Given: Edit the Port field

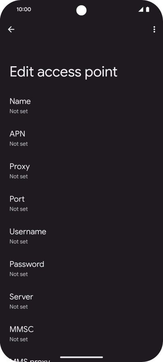Looking at the screenshot, I should (81, 204).
